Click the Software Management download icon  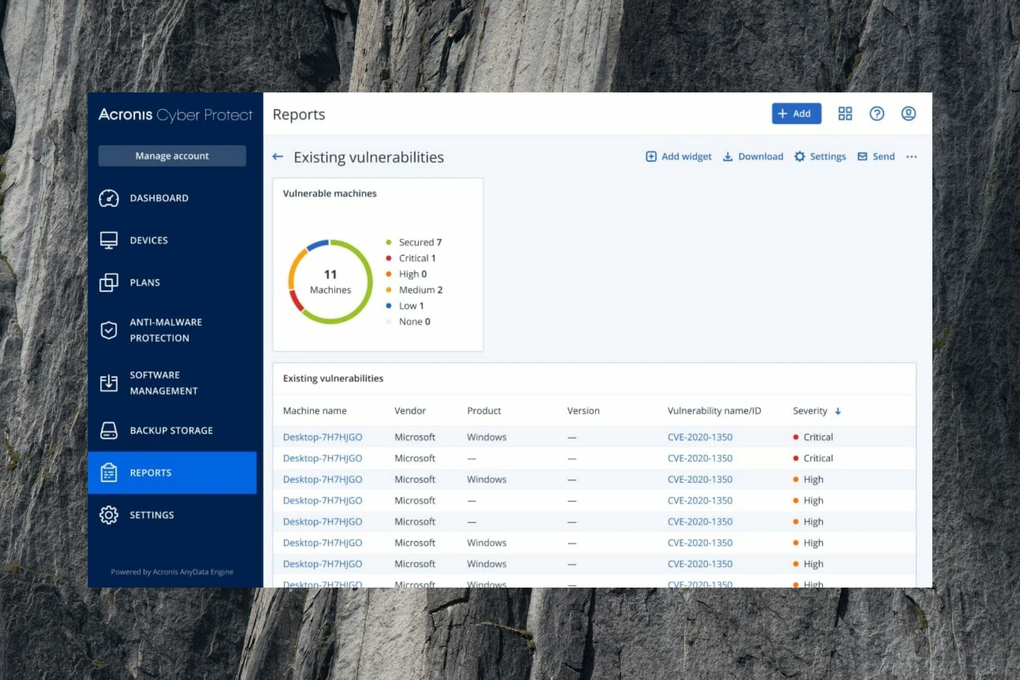pos(108,382)
